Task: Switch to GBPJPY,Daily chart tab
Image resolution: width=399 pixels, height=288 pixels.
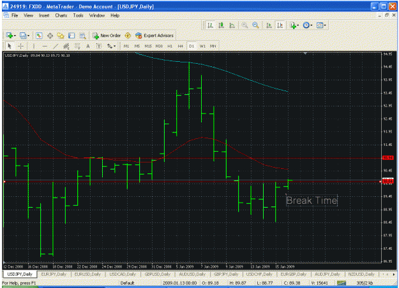Action: click(226, 274)
